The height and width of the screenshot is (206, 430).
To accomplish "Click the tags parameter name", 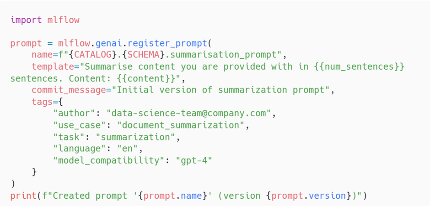I will [x=42, y=102].
